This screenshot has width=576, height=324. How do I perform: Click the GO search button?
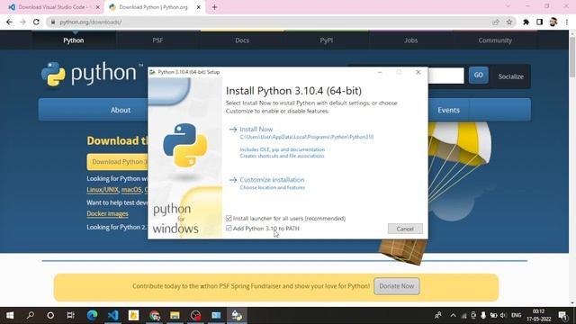click(478, 75)
